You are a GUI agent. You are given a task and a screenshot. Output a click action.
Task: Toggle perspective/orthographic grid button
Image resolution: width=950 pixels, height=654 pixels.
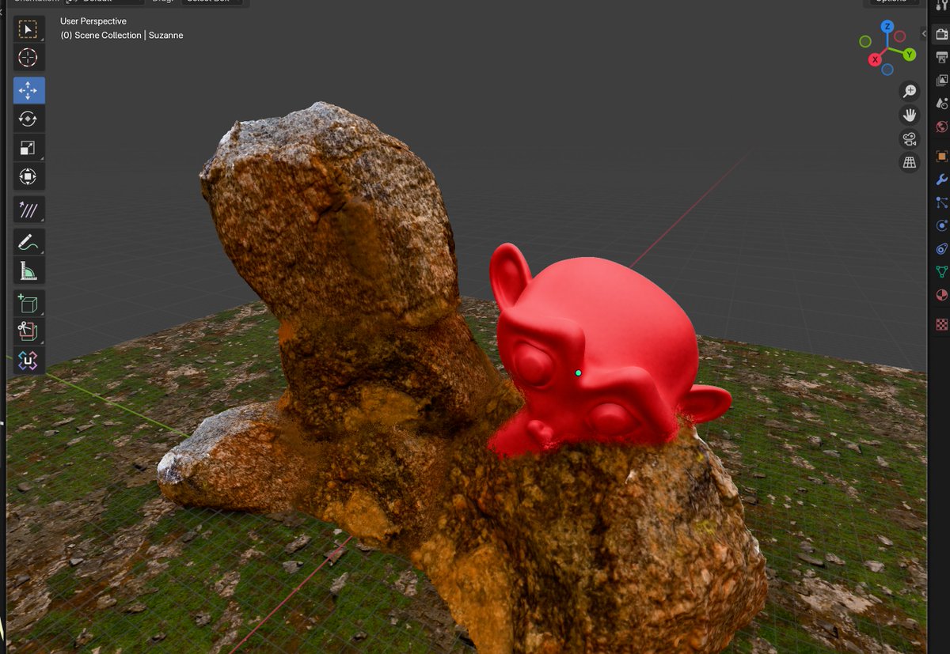pos(910,163)
